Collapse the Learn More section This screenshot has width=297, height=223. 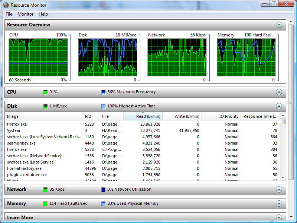(279, 217)
